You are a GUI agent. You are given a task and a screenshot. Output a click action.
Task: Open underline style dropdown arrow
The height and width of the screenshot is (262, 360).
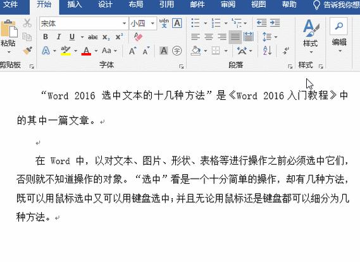coord(82,37)
